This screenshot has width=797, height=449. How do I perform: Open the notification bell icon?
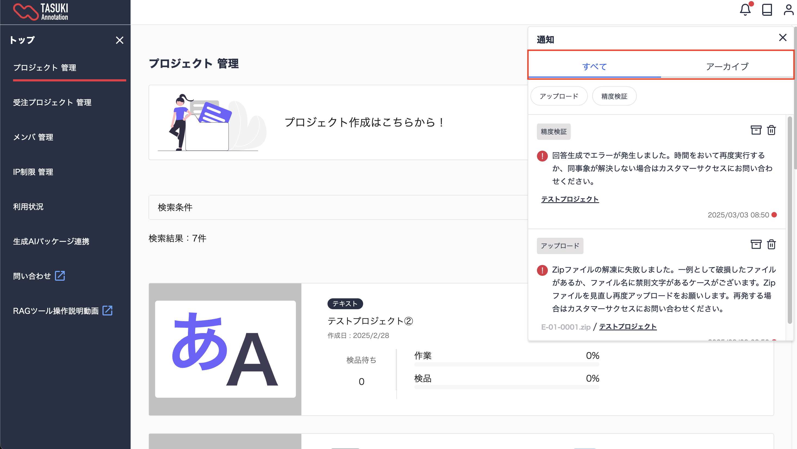click(745, 10)
